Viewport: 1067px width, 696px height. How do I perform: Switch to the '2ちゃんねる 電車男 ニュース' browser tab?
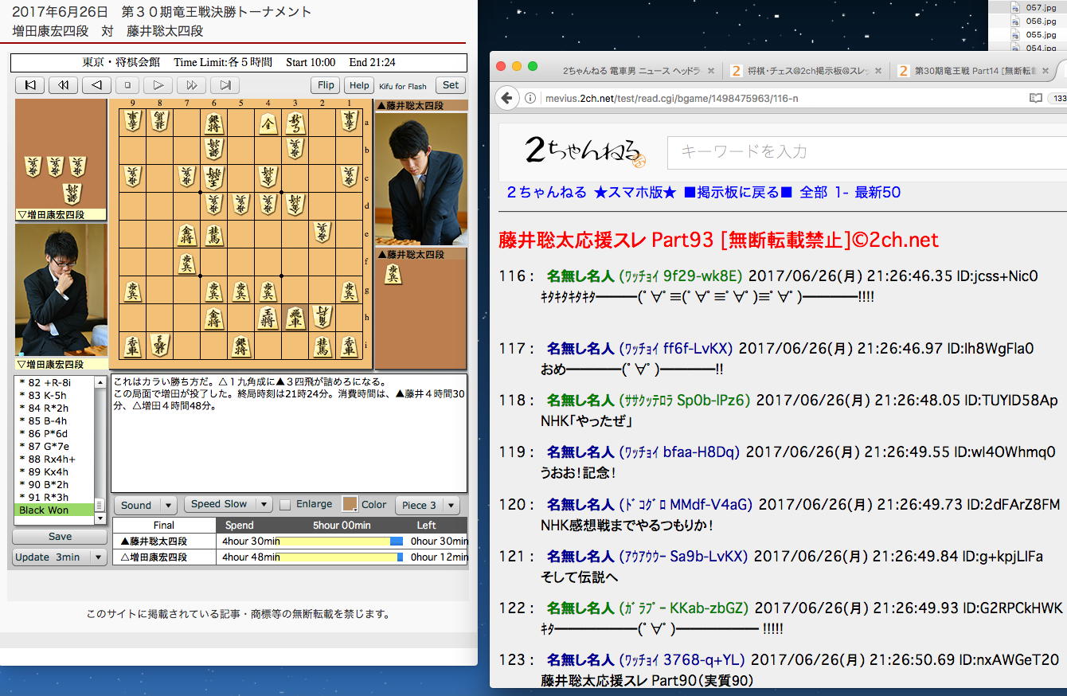(x=631, y=71)
